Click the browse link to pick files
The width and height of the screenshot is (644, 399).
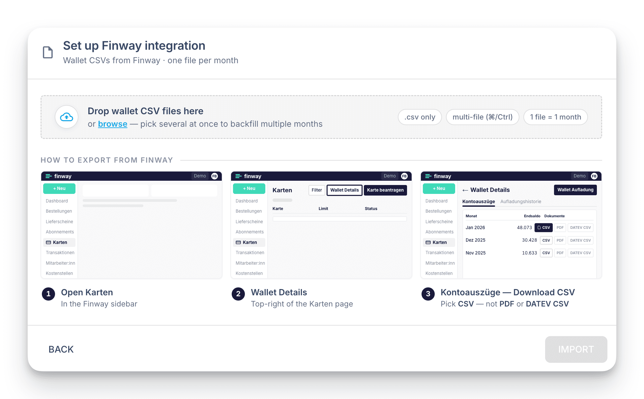click(113, 124)
